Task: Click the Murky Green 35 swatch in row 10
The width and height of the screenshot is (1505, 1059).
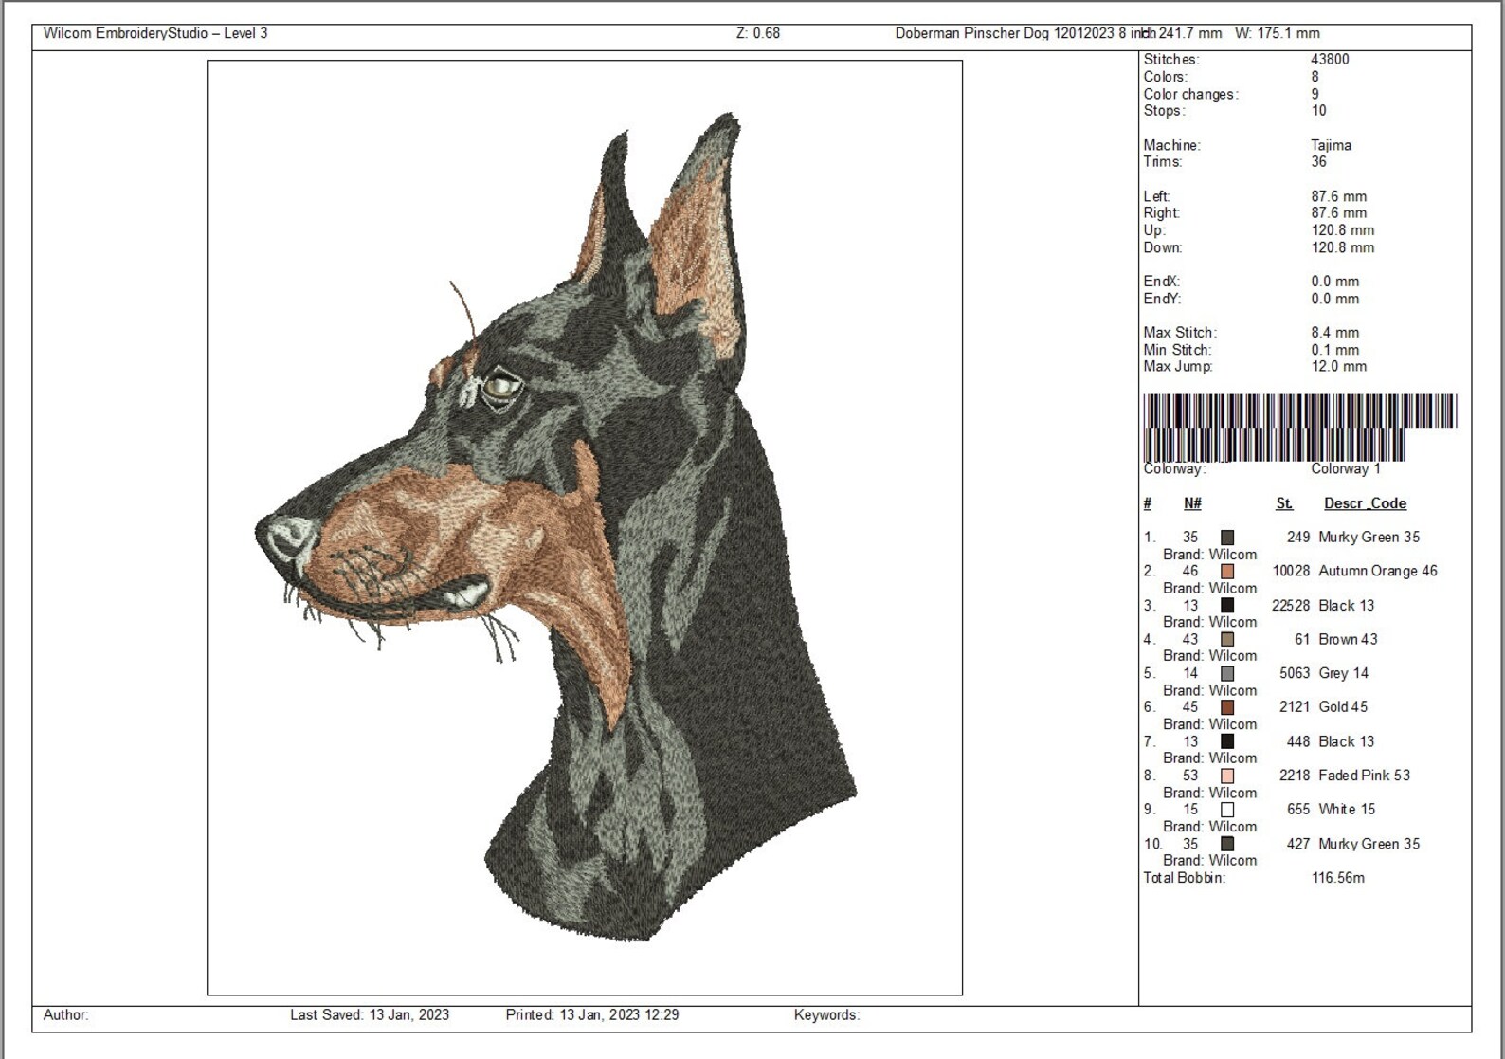Action: pyautogui.click(x=1227, y=844)
